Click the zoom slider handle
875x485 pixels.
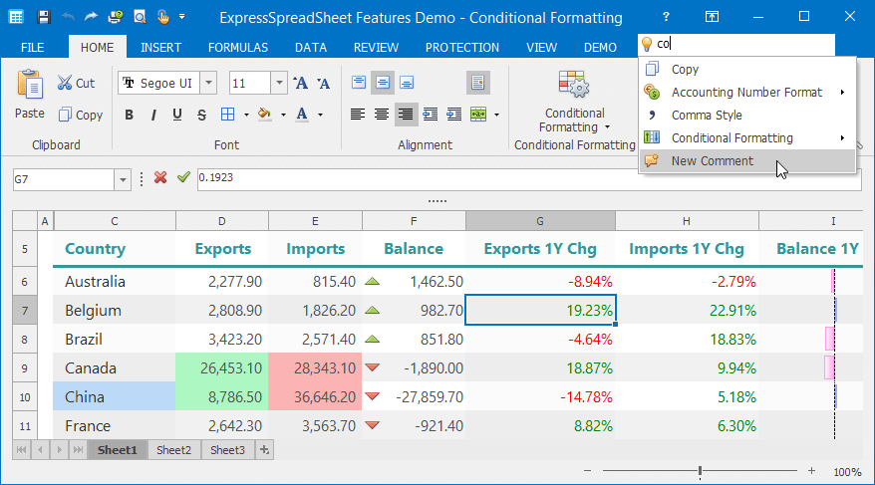pos(701,471)
